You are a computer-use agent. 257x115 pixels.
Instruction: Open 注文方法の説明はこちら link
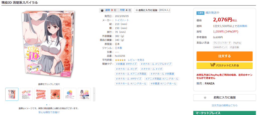tap(224, 105)
